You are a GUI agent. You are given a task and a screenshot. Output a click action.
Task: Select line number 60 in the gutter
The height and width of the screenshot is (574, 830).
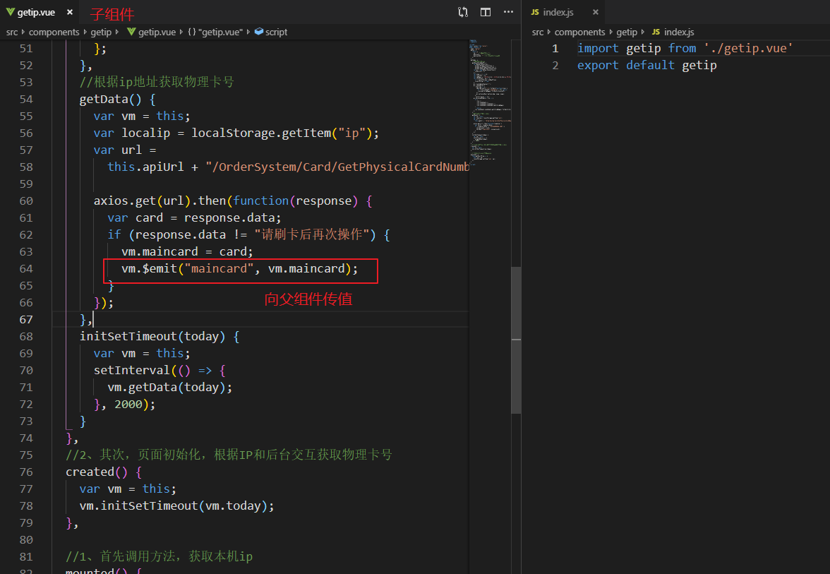pos(26,201)
